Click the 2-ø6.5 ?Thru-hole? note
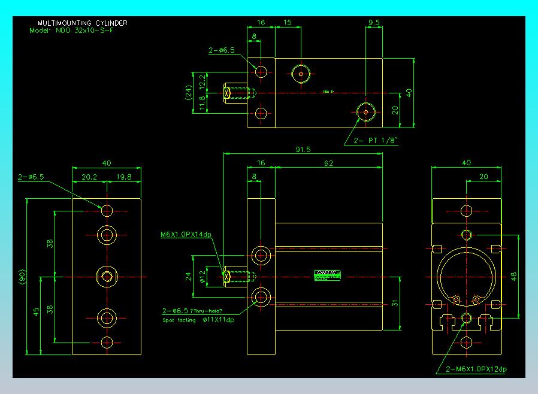 (x=192, y=311)
